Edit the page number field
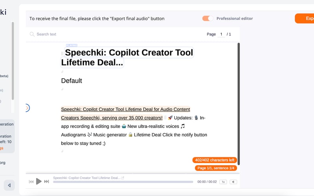 pyautogui.click(x=221, y=34)
